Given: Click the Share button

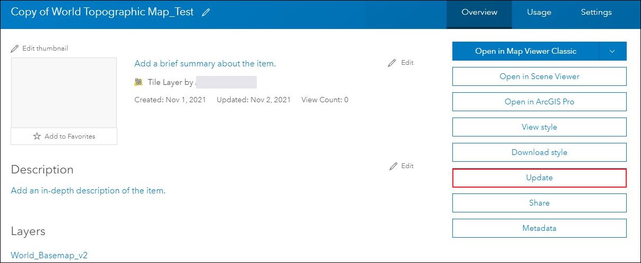Looking at the screenshot, I should point(540,203).
